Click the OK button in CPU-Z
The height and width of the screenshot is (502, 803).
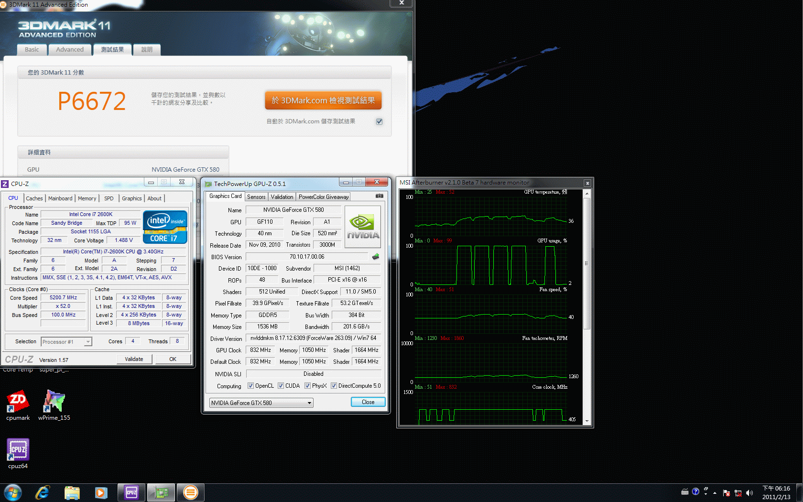(x=173, y=359)
